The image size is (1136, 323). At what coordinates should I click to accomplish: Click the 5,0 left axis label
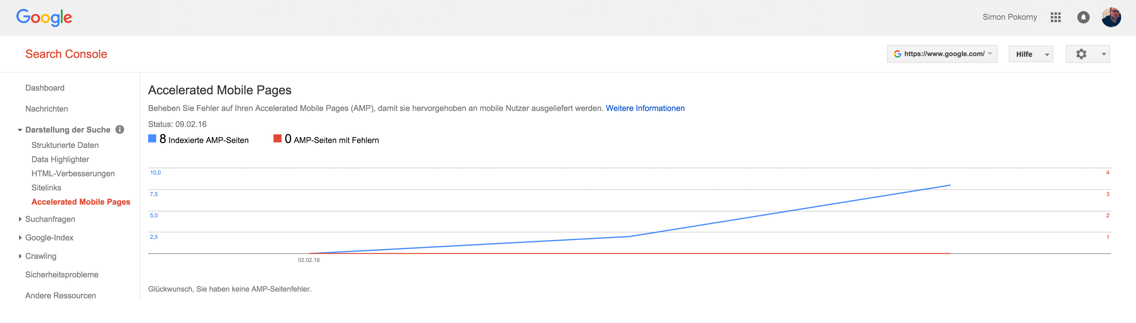[153, 215]
